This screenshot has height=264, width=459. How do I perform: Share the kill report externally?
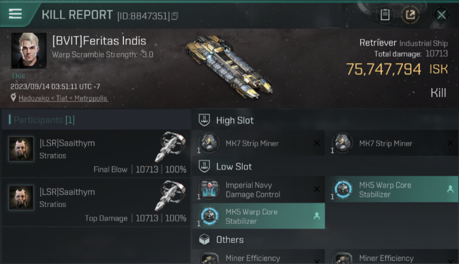(x=410, y=15)
